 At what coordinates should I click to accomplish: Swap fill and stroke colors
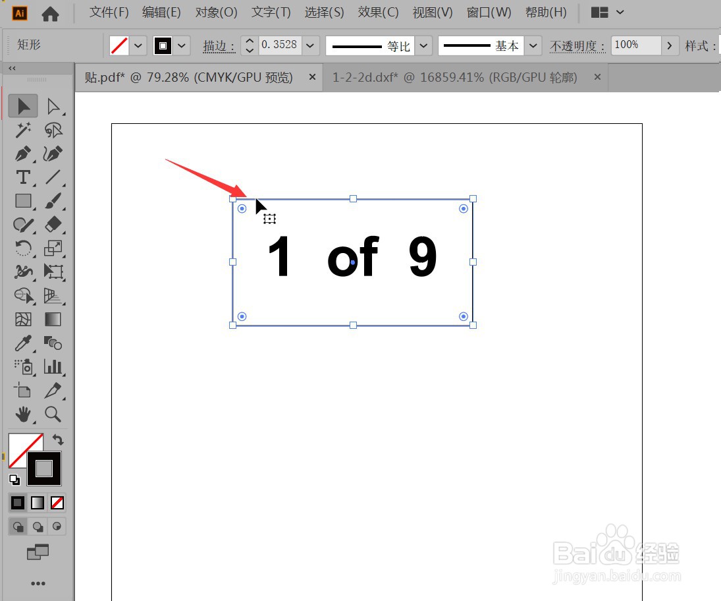click(58, 440)
